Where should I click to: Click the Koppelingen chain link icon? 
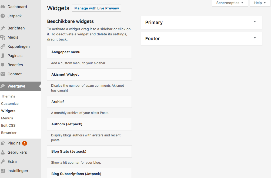[3, 46]
